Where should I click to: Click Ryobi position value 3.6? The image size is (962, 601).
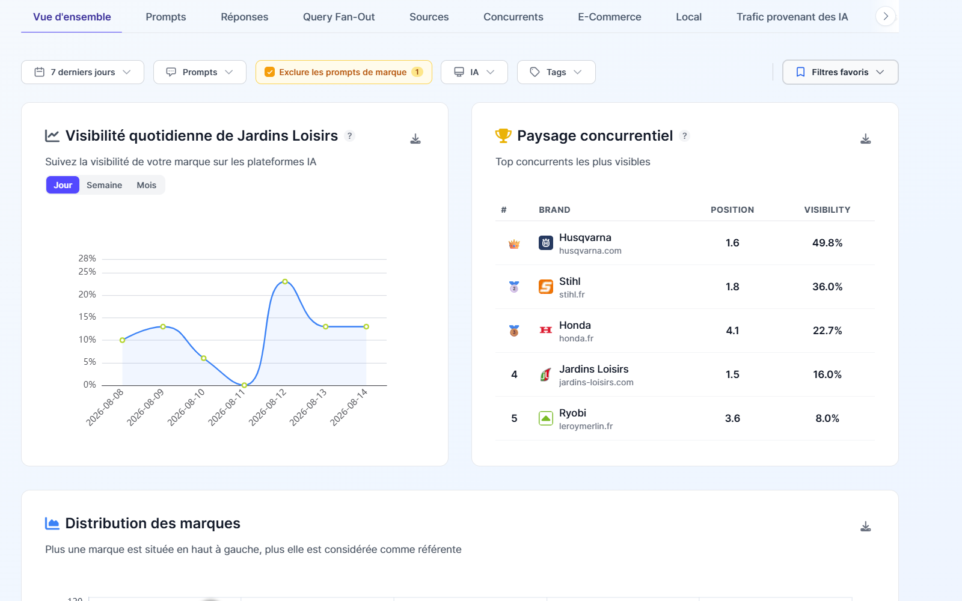tap(732, 418)
